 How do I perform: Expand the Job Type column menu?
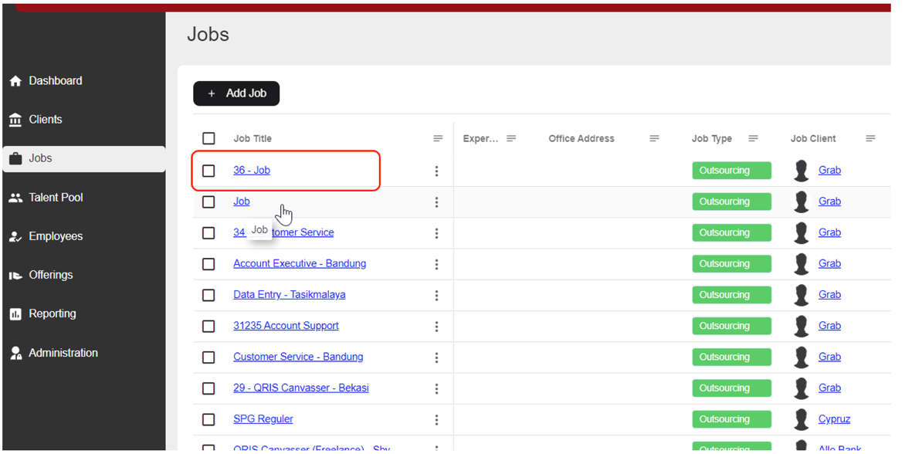(x=753, y=138)
